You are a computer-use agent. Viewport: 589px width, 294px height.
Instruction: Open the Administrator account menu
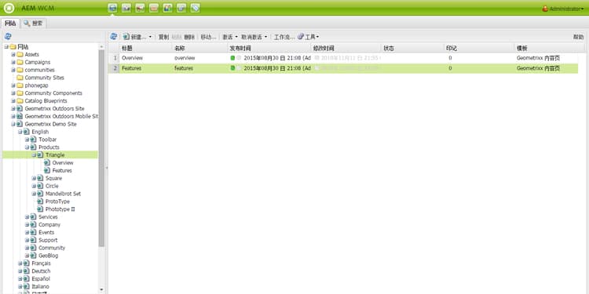coord(563,9)
